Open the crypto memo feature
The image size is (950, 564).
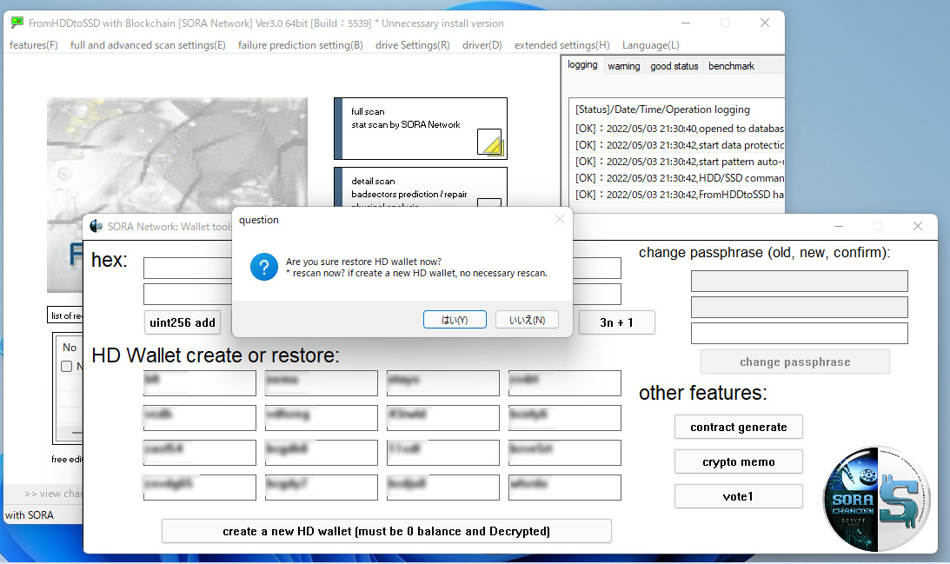coord(739,461)
